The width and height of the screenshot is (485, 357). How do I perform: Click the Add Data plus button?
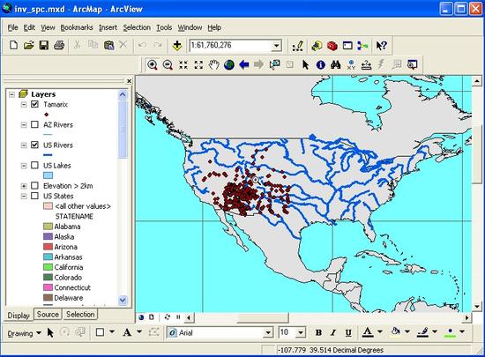(177, 46)
